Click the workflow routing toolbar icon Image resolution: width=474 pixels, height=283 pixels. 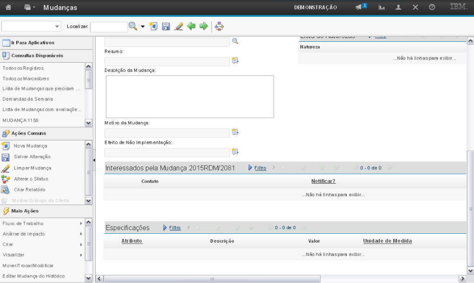point(220,27)
